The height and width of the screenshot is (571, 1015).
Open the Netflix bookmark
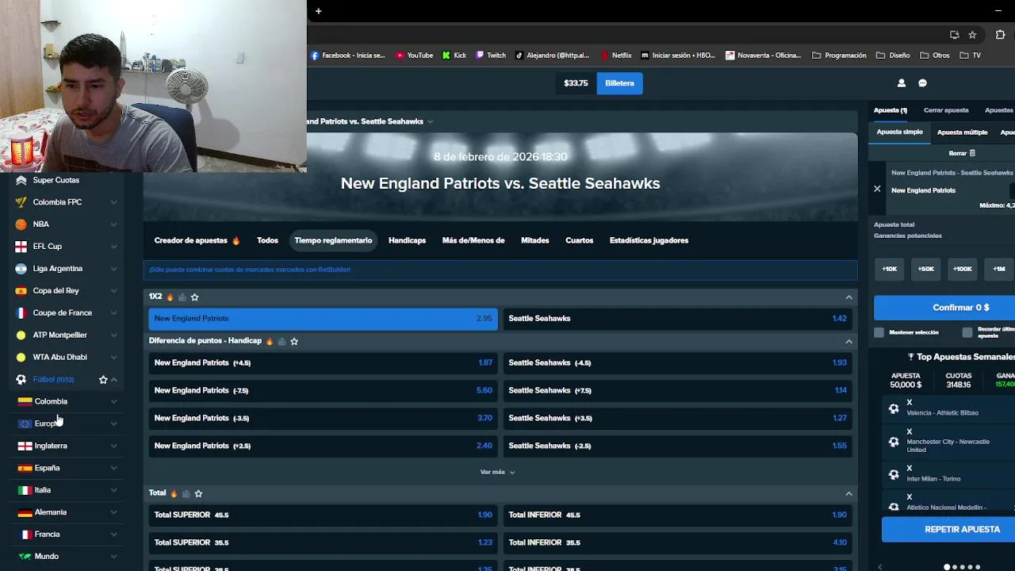616,56
